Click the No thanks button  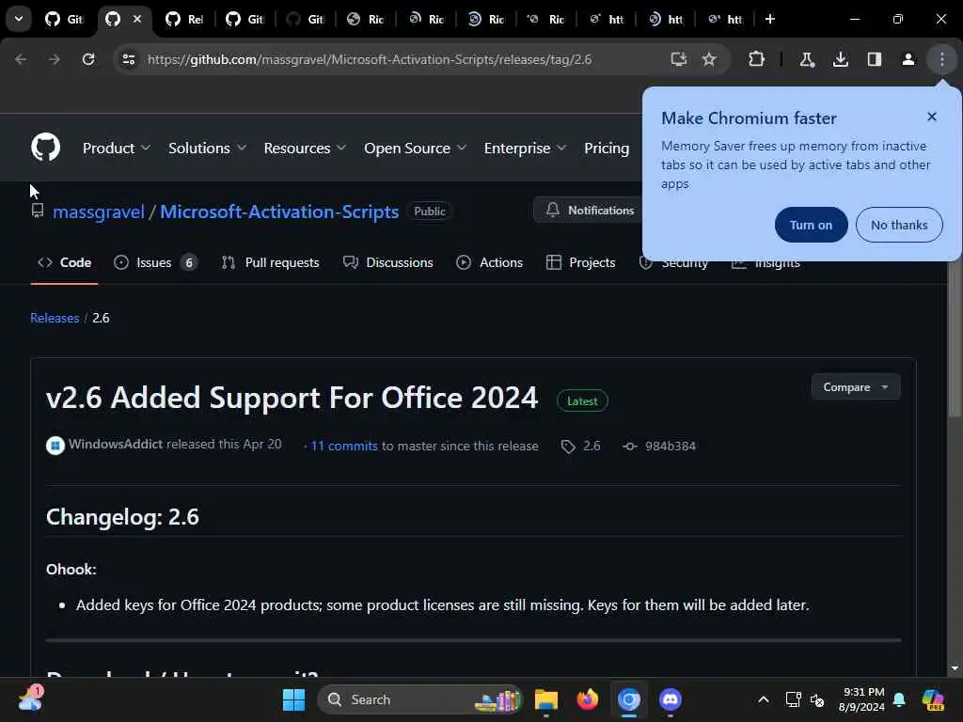coord(898,225)
